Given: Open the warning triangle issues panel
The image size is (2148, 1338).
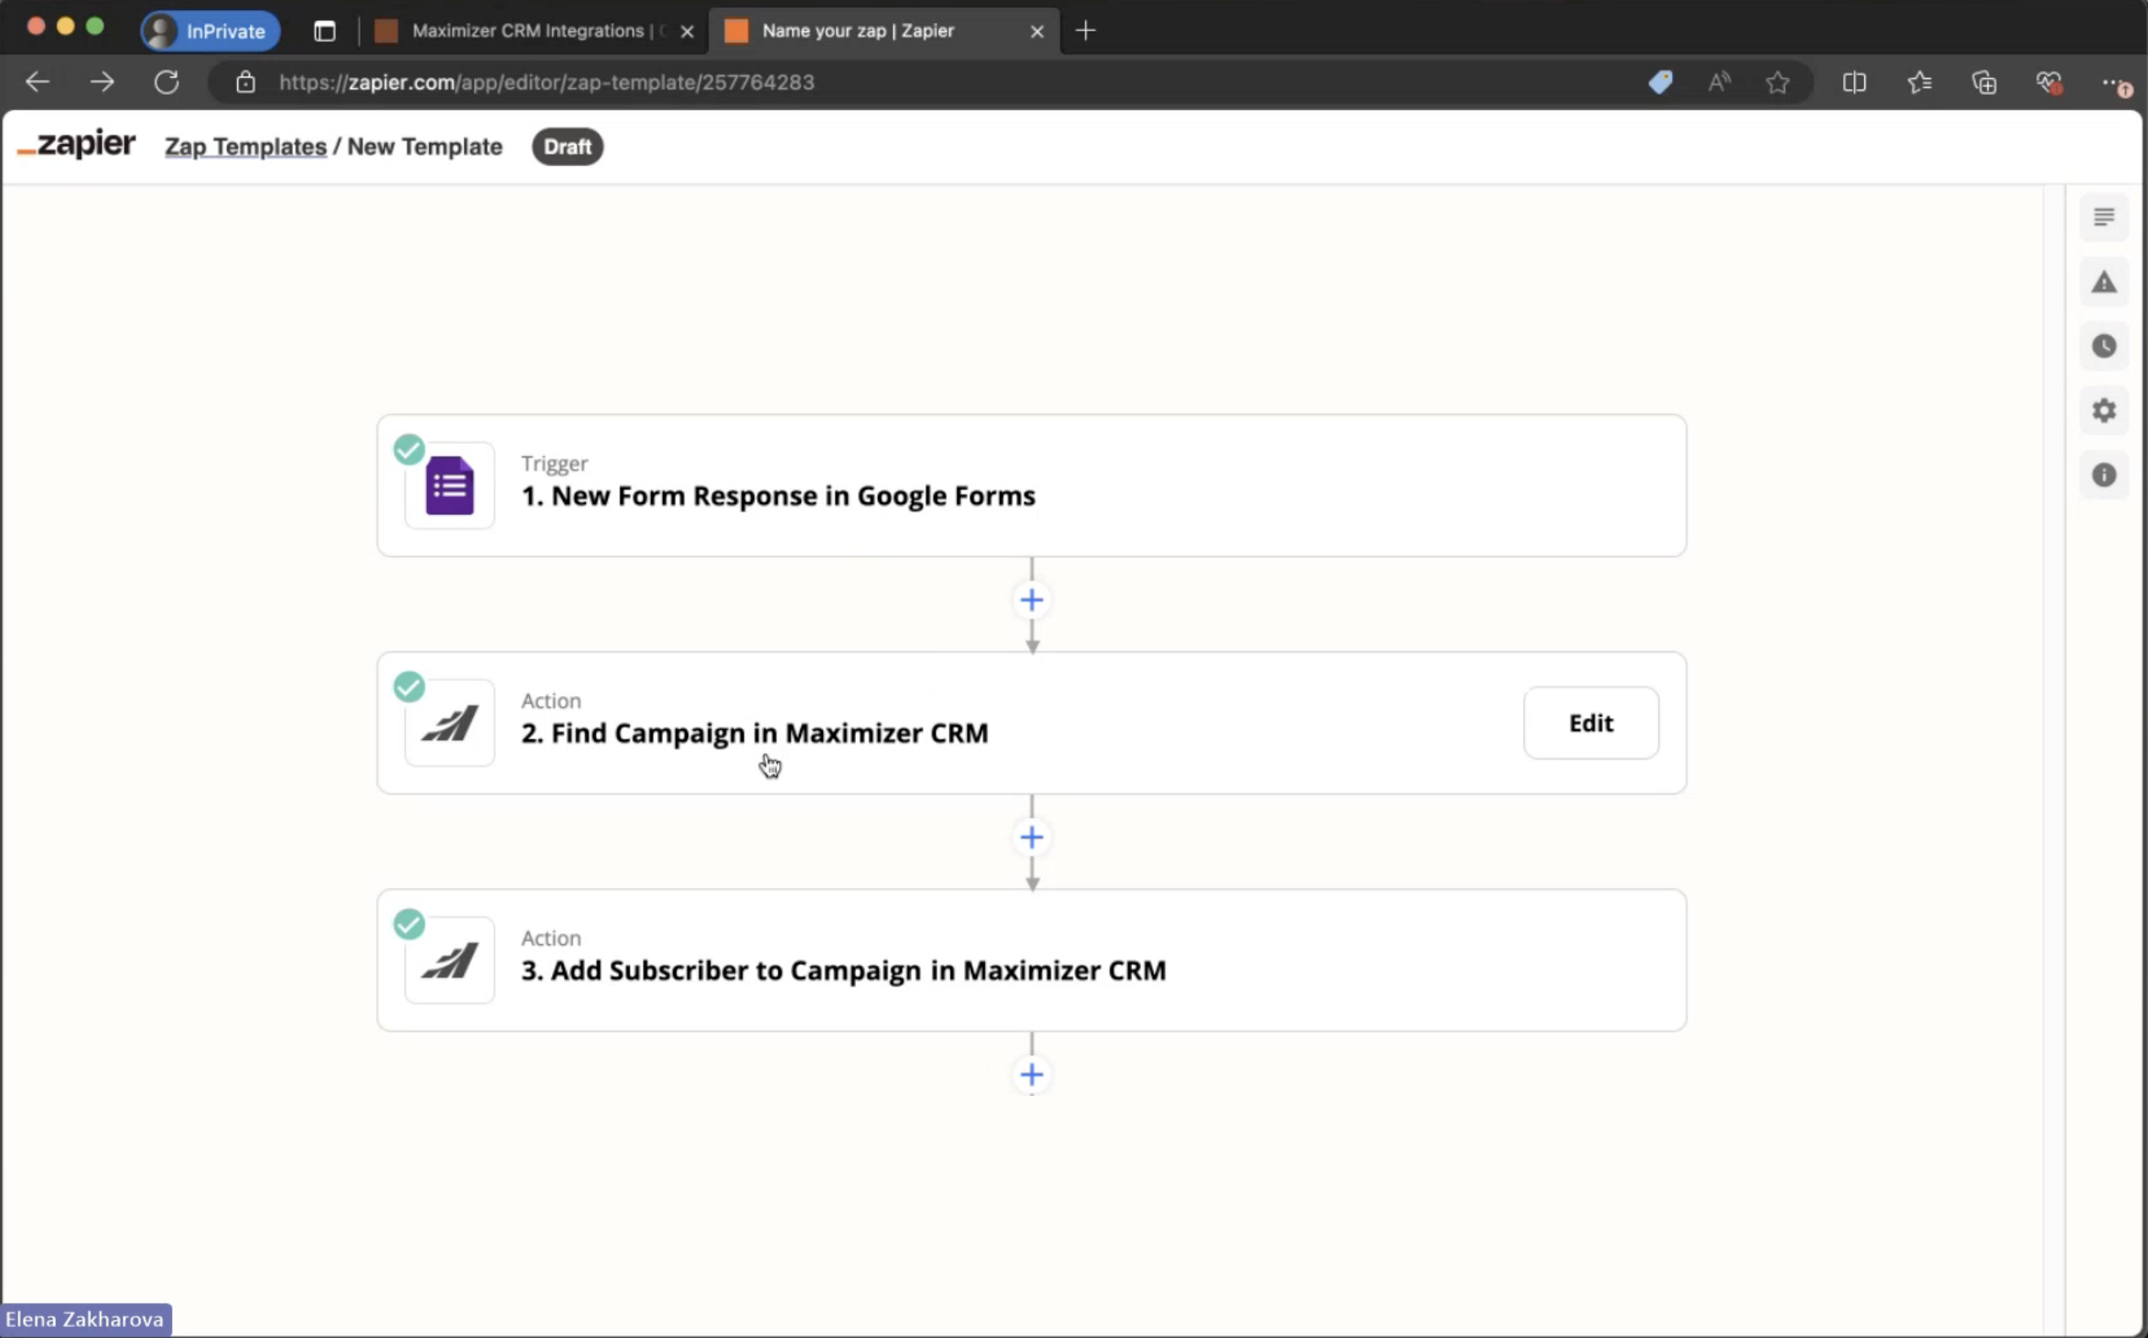Looking at the screenshot, I should [x=2104, y=281].
